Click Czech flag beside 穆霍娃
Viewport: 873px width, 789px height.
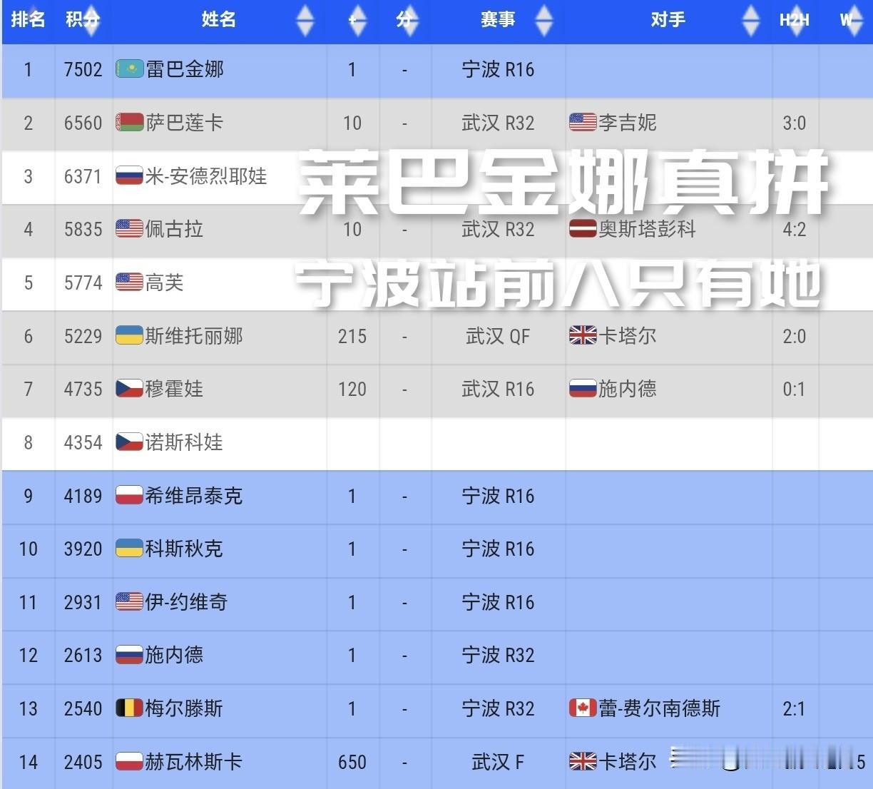(x=130, y=389)
